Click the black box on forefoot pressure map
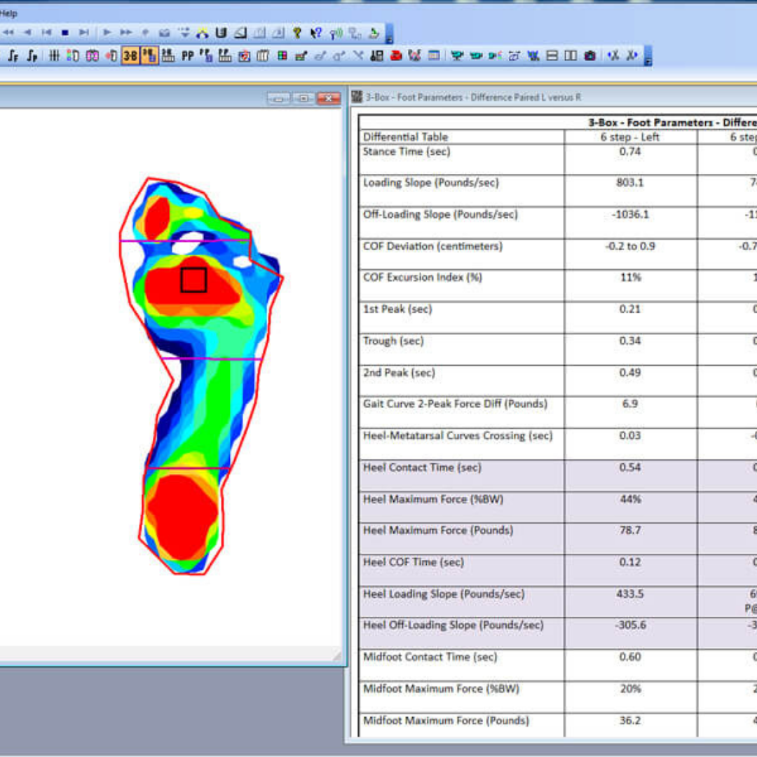Screen dimensions: 757x757 [x=193, y=280]
